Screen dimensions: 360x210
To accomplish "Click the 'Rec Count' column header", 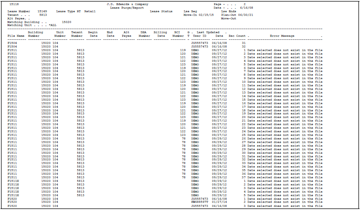I will tap(237, 36).
